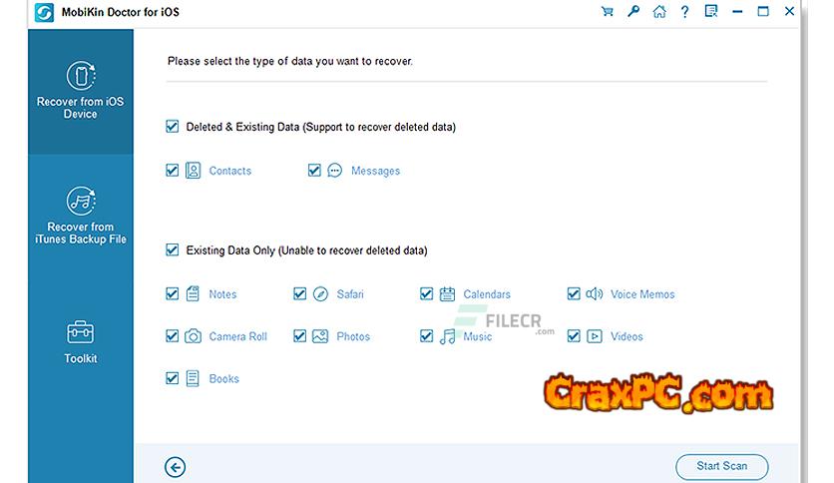The image size is (834, 483).
Task: Click the Music note icon
Action: pos(447,336)
